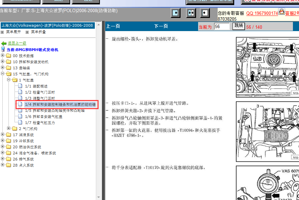Screen dimensions: 299x200
Task: Open 1/1 装配概述 page
Action: 36,86
